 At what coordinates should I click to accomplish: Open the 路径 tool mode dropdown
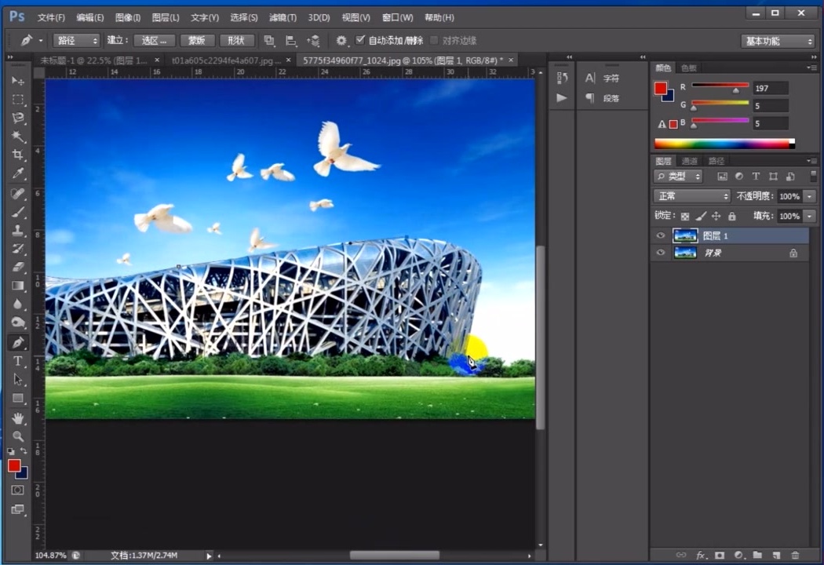pyautogui.click(x=76, y=41)
